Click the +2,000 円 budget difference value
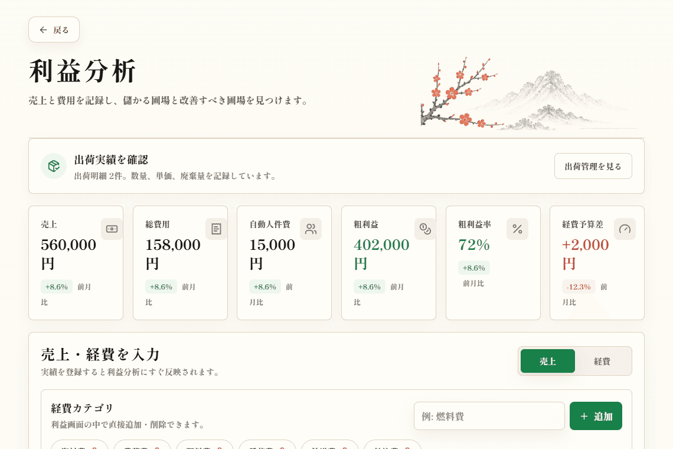This screenshot has width=673, height=449. point(586,254)
